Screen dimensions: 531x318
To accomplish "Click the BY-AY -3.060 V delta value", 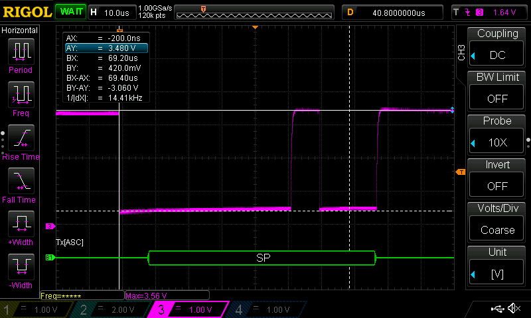I will (123, 88).
